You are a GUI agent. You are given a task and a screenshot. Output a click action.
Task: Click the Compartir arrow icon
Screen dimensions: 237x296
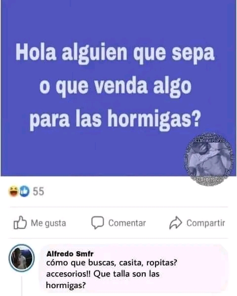click(x=176, y=222)
